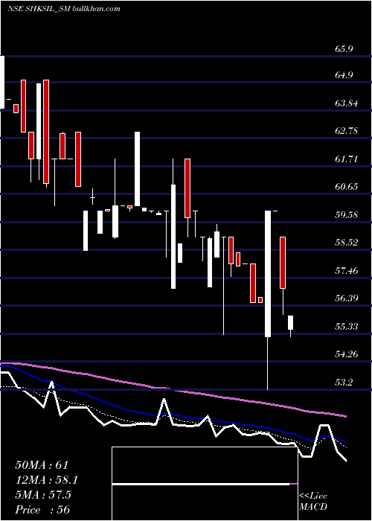The width and height of the screenshot is (372, 521).
Task: Click the 55.33 price axis label
Action: pos(347,327)
